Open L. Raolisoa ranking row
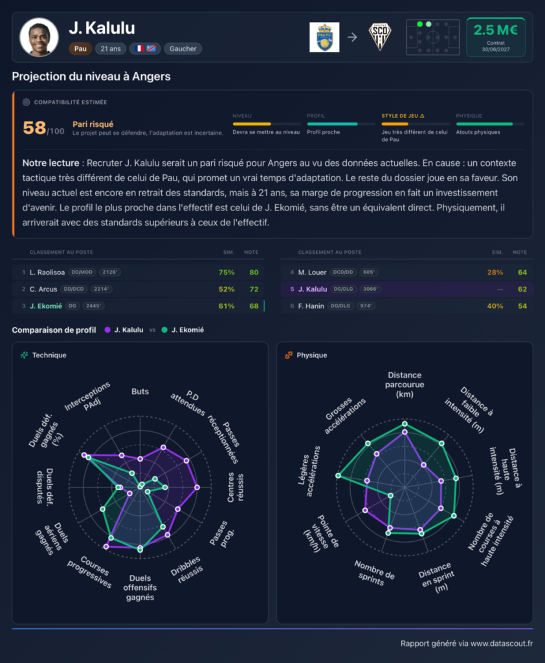Screen dimensions: 545x663 [x=139, y=273]
